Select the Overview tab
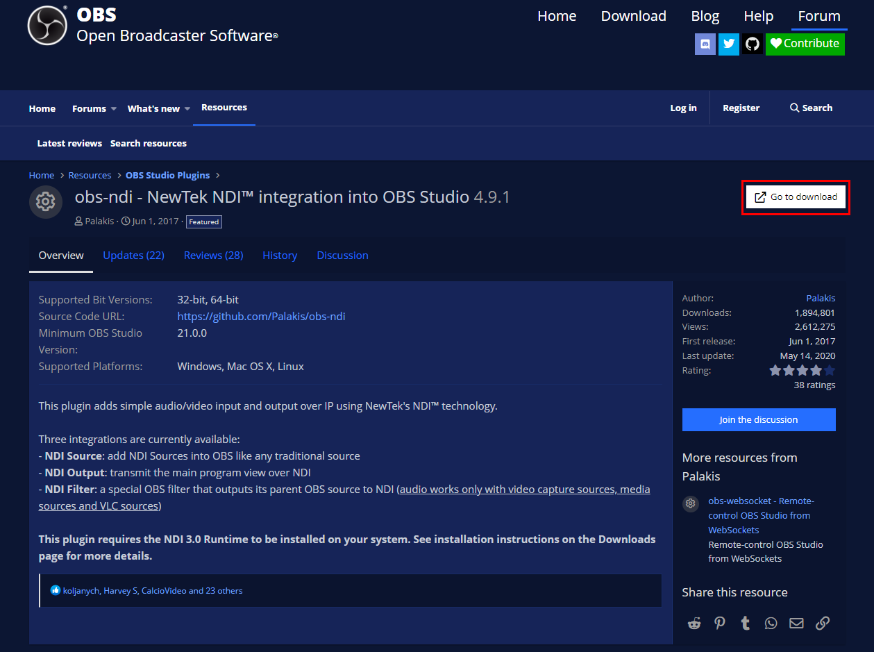 [61, 256]
